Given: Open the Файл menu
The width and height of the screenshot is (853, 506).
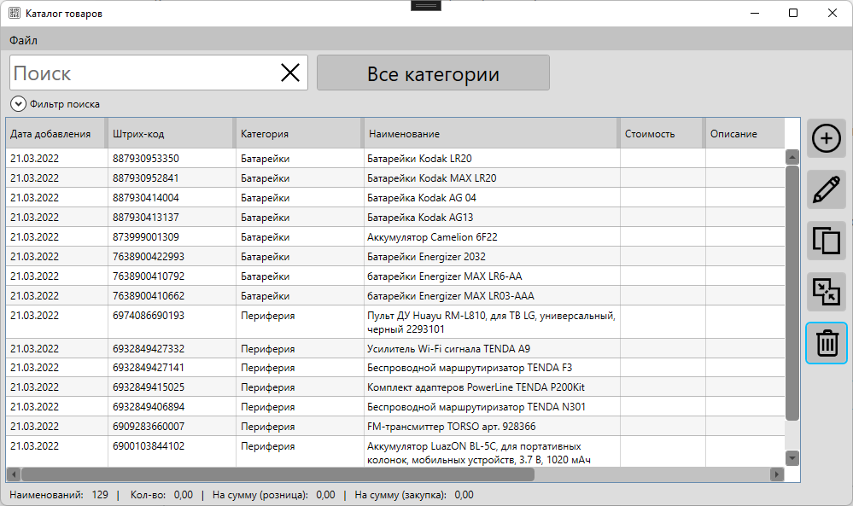Looking at the screenshot, I should pos(23,40).
